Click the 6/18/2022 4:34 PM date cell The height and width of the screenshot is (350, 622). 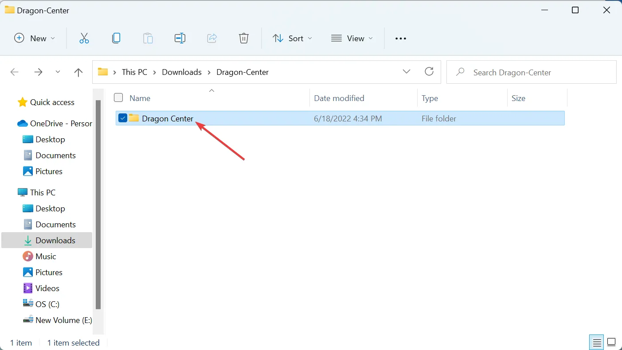[348, 119]
